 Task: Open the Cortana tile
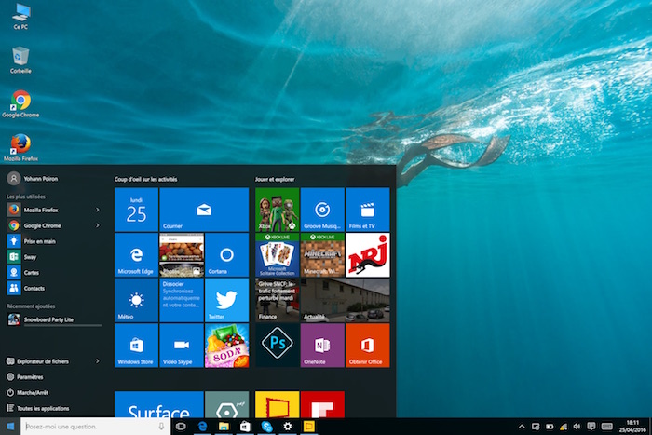coord(226,256)
